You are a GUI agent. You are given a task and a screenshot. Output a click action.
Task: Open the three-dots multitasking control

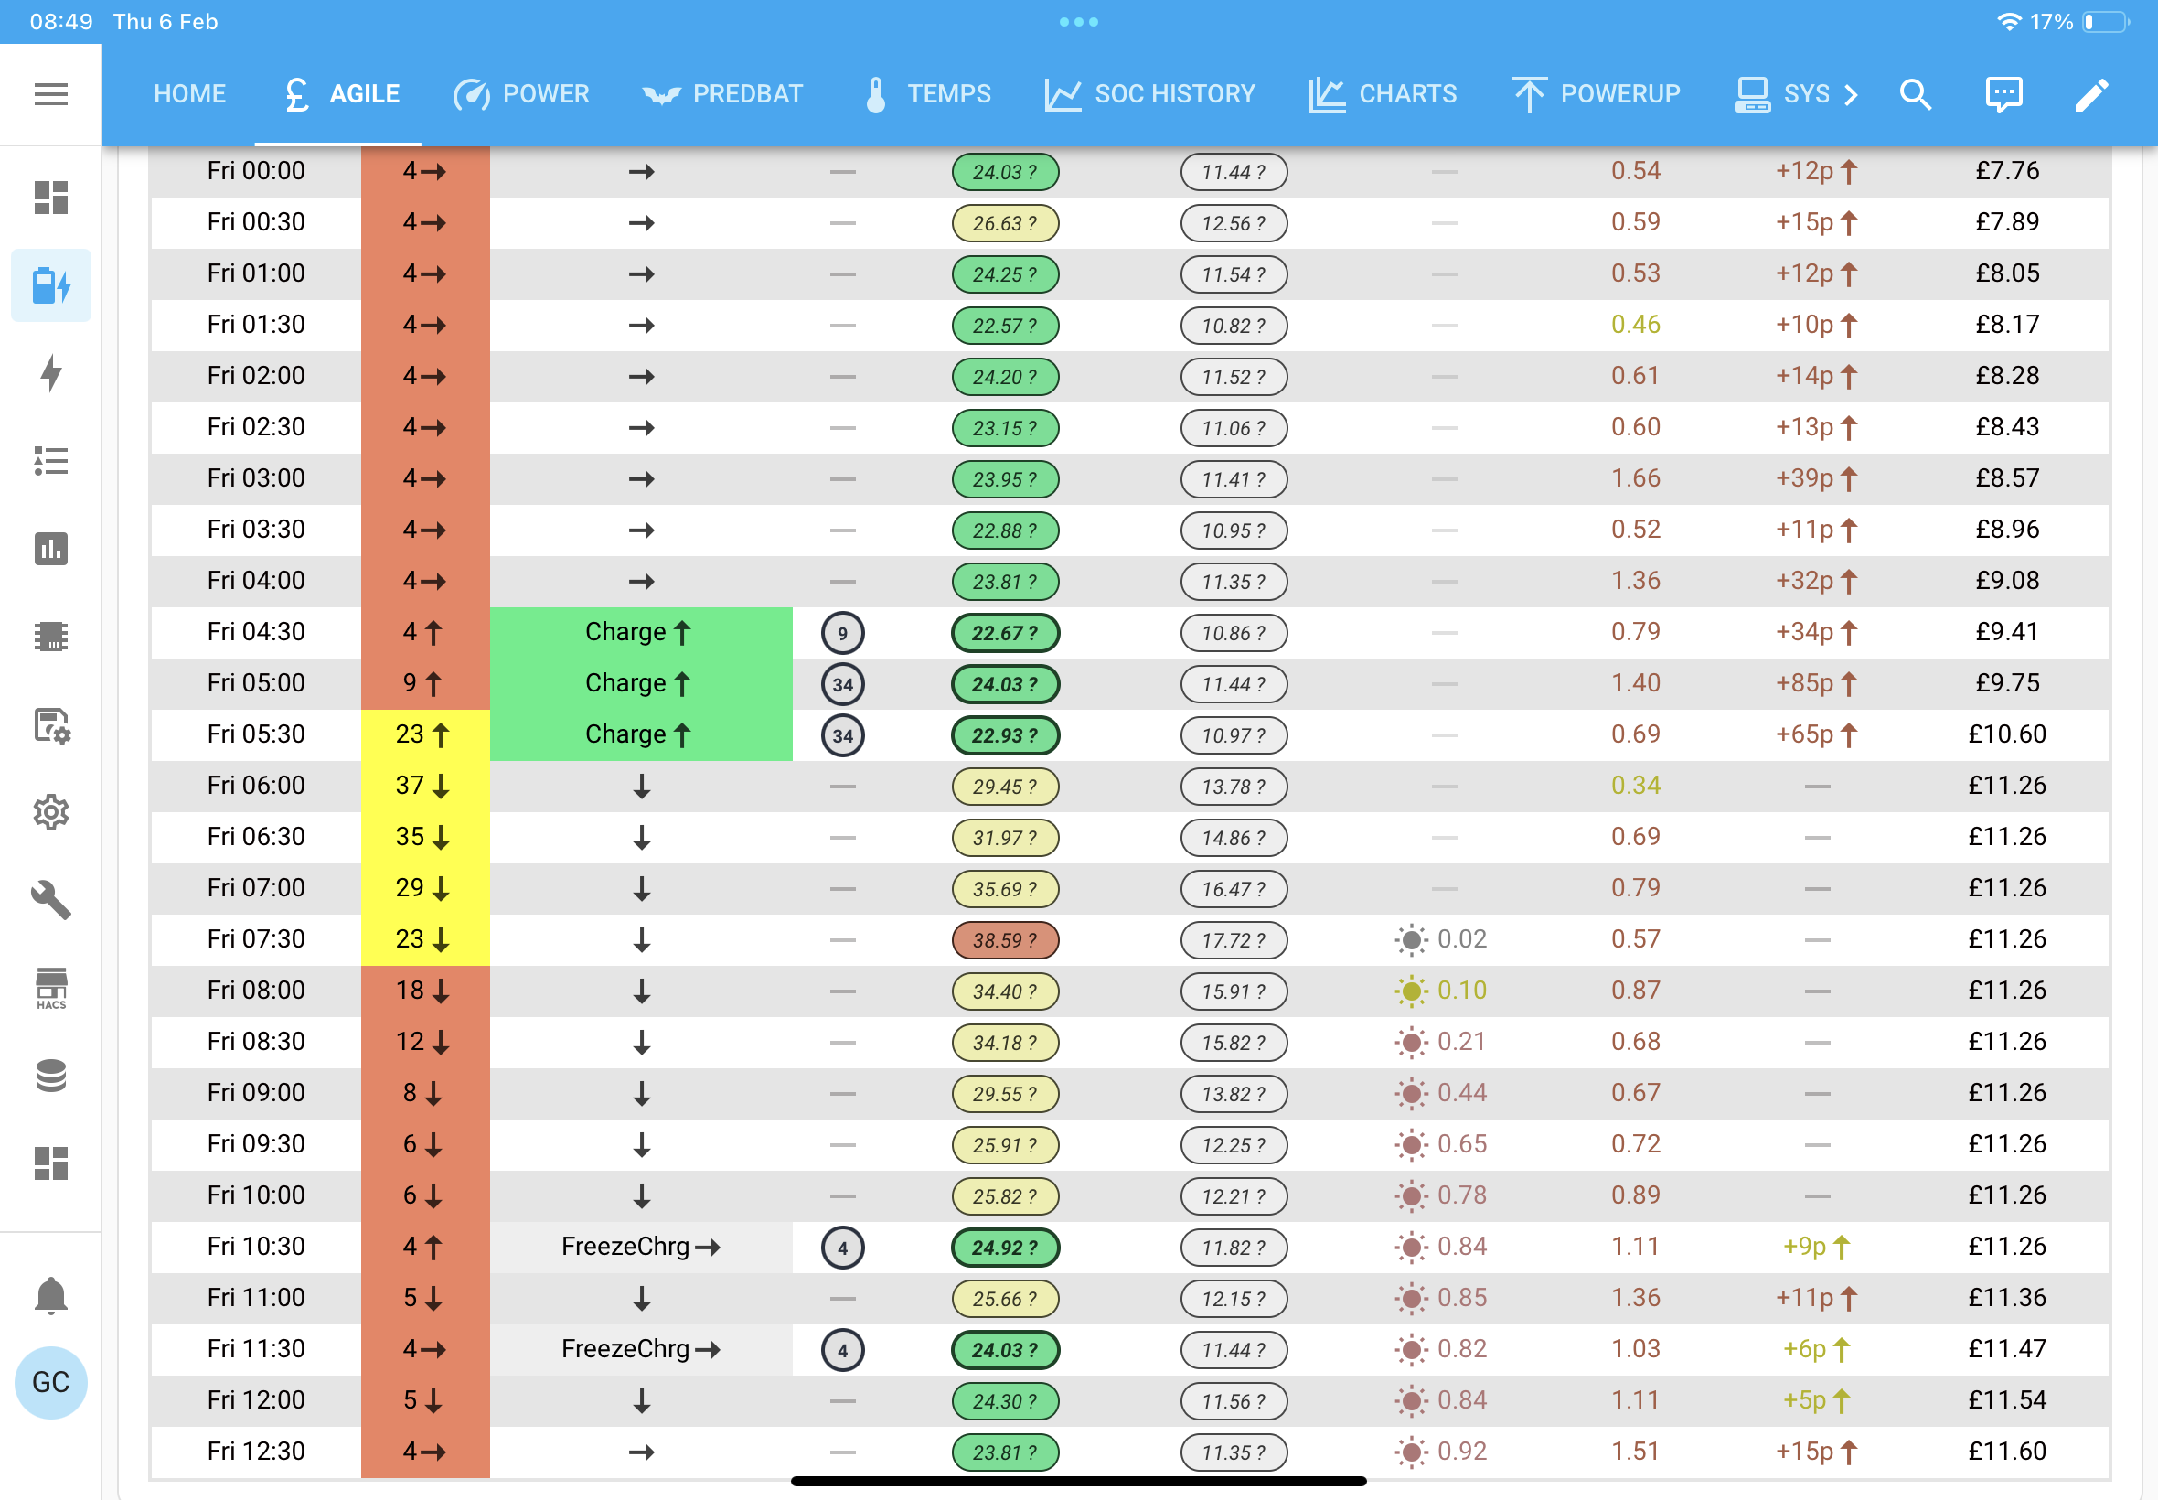click(x=1078, y=22)
